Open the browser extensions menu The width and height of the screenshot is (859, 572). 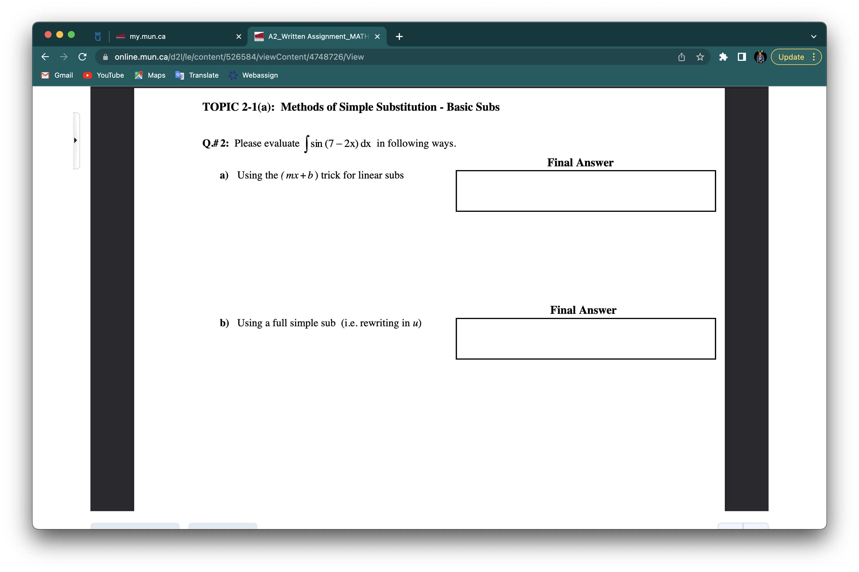coord(723,57)
